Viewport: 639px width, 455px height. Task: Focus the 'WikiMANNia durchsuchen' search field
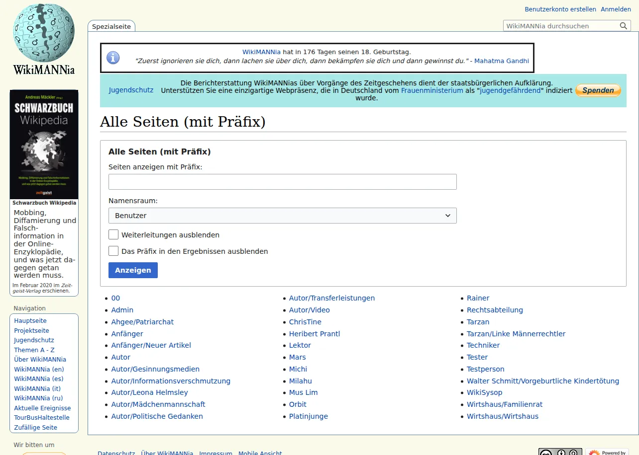tap(561, 26)
